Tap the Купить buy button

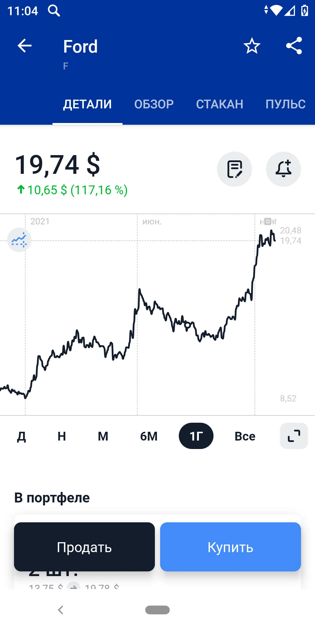click(x=230, y=547)
